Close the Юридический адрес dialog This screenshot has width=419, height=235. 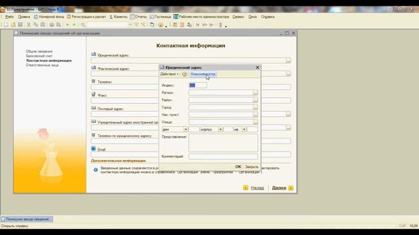(x=257, y=68)
